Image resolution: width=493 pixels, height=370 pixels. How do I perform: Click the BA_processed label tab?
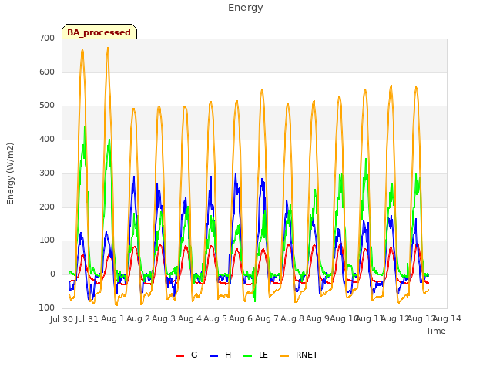(99, 32)
